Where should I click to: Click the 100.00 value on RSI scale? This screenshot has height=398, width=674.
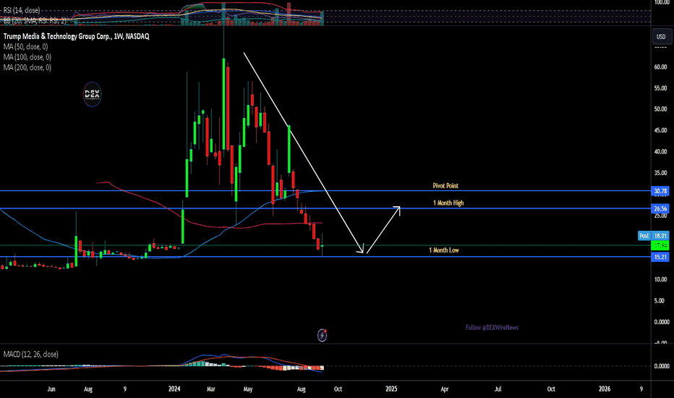(x=662, y=3)
